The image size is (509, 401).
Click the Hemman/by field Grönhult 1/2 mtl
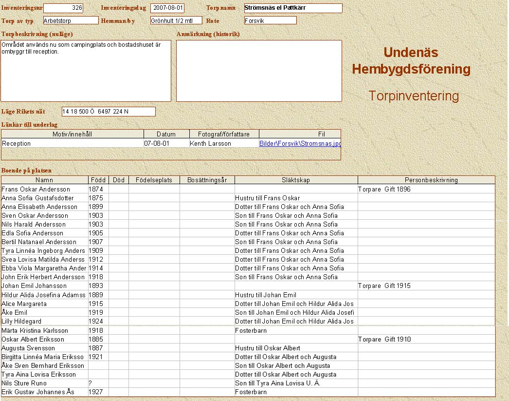pos(176,20)
